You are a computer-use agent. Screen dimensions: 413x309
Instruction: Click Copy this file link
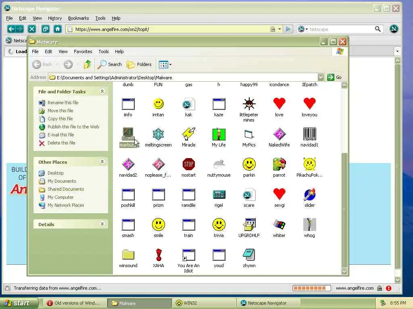point(60,119)
